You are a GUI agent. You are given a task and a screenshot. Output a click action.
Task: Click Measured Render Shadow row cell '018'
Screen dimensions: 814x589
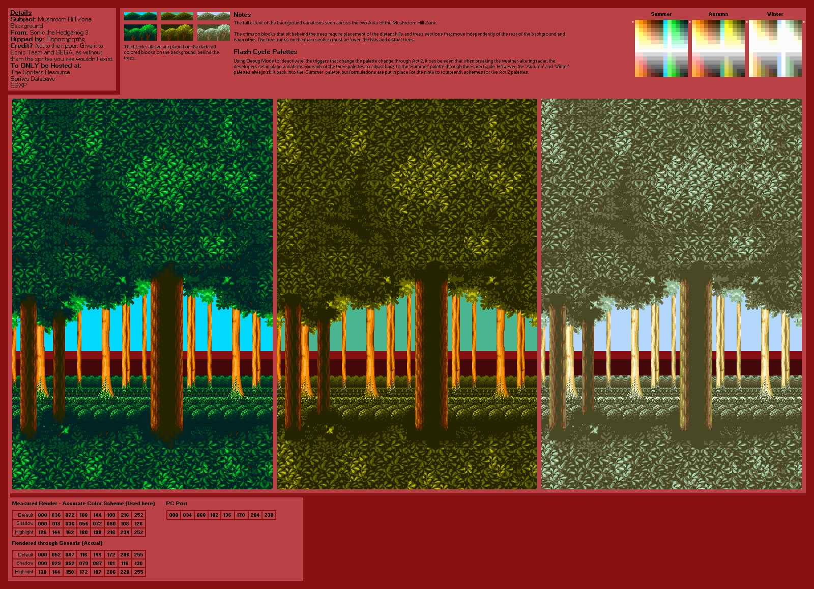tap(56, 524)
